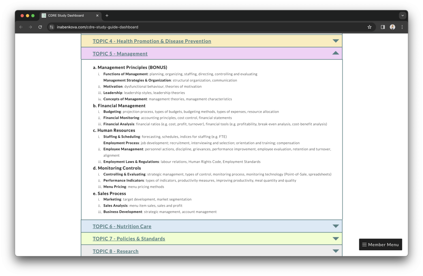This screenshot has height=276, width=423.
Task: Collapse Topic 5 Management arrow
Action: click(x=336, y=53)
